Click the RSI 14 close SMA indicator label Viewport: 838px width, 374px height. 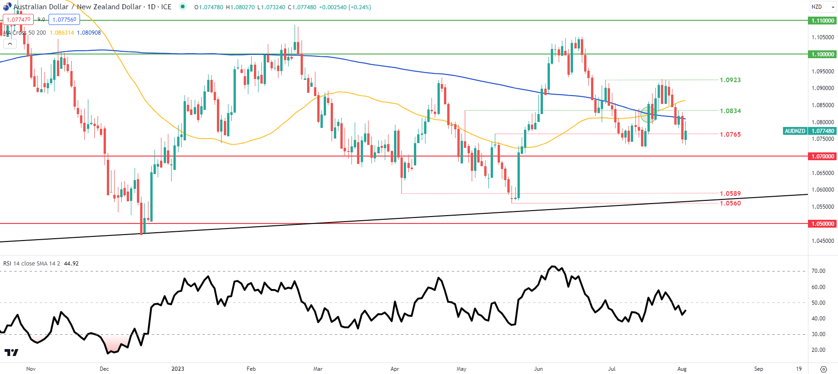(31, 263)
